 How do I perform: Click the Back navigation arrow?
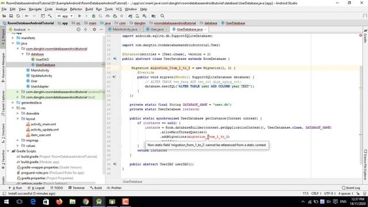27,16
